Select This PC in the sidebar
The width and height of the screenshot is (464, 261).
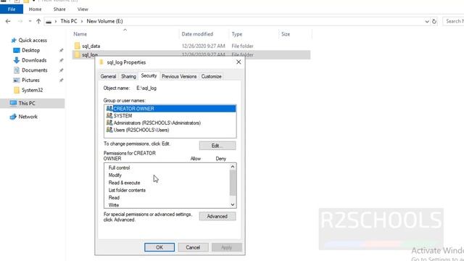click(x=27, y=103)
